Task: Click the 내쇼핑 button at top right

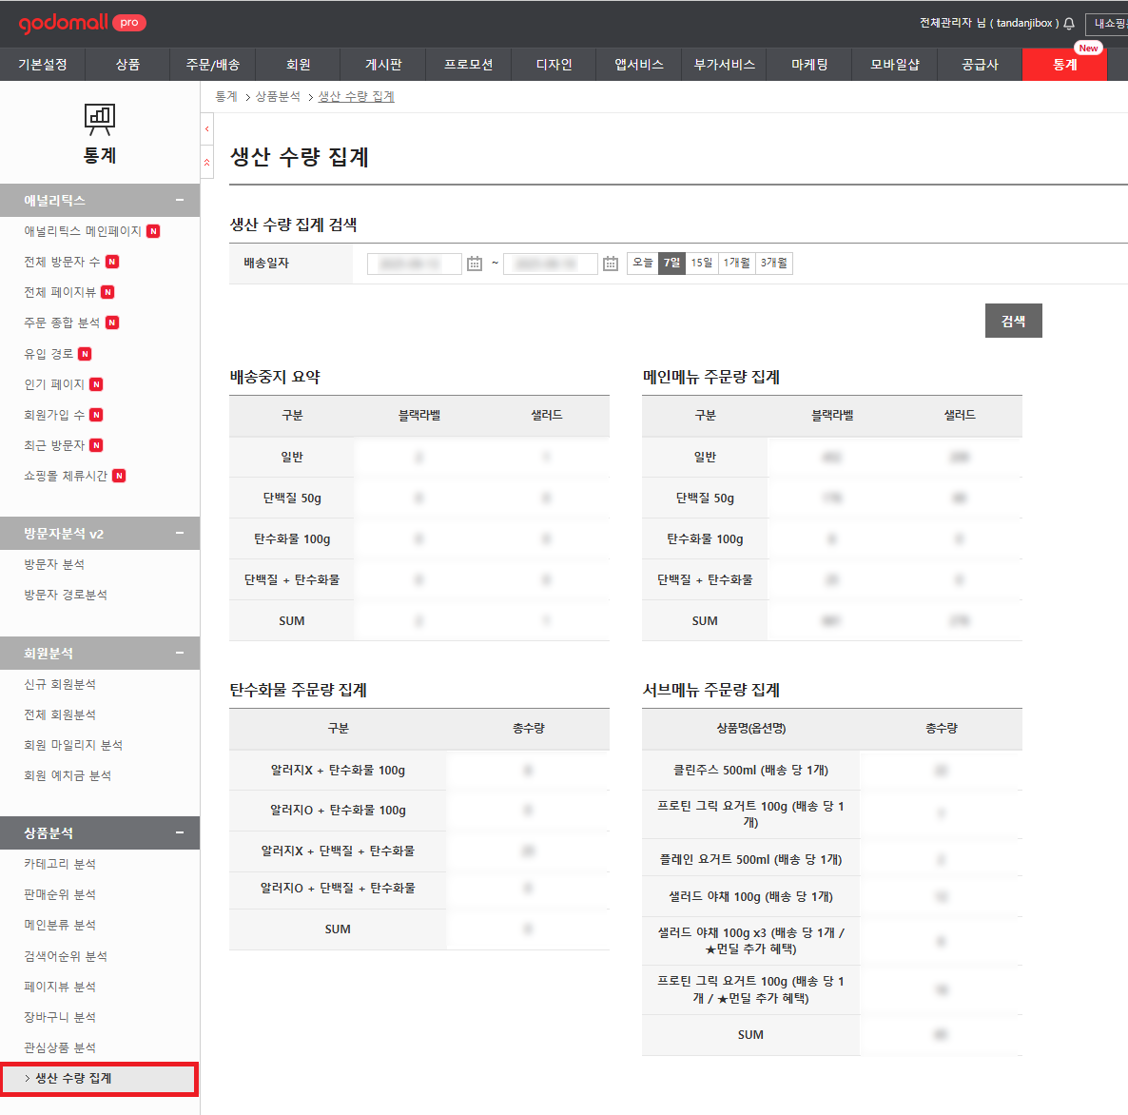Action: click(x=1109, y=24)
